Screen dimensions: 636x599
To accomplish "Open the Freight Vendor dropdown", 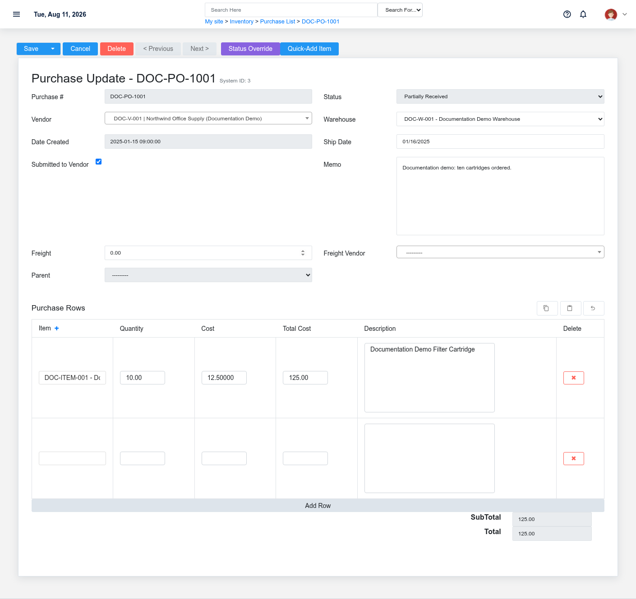I will point(500,252).
